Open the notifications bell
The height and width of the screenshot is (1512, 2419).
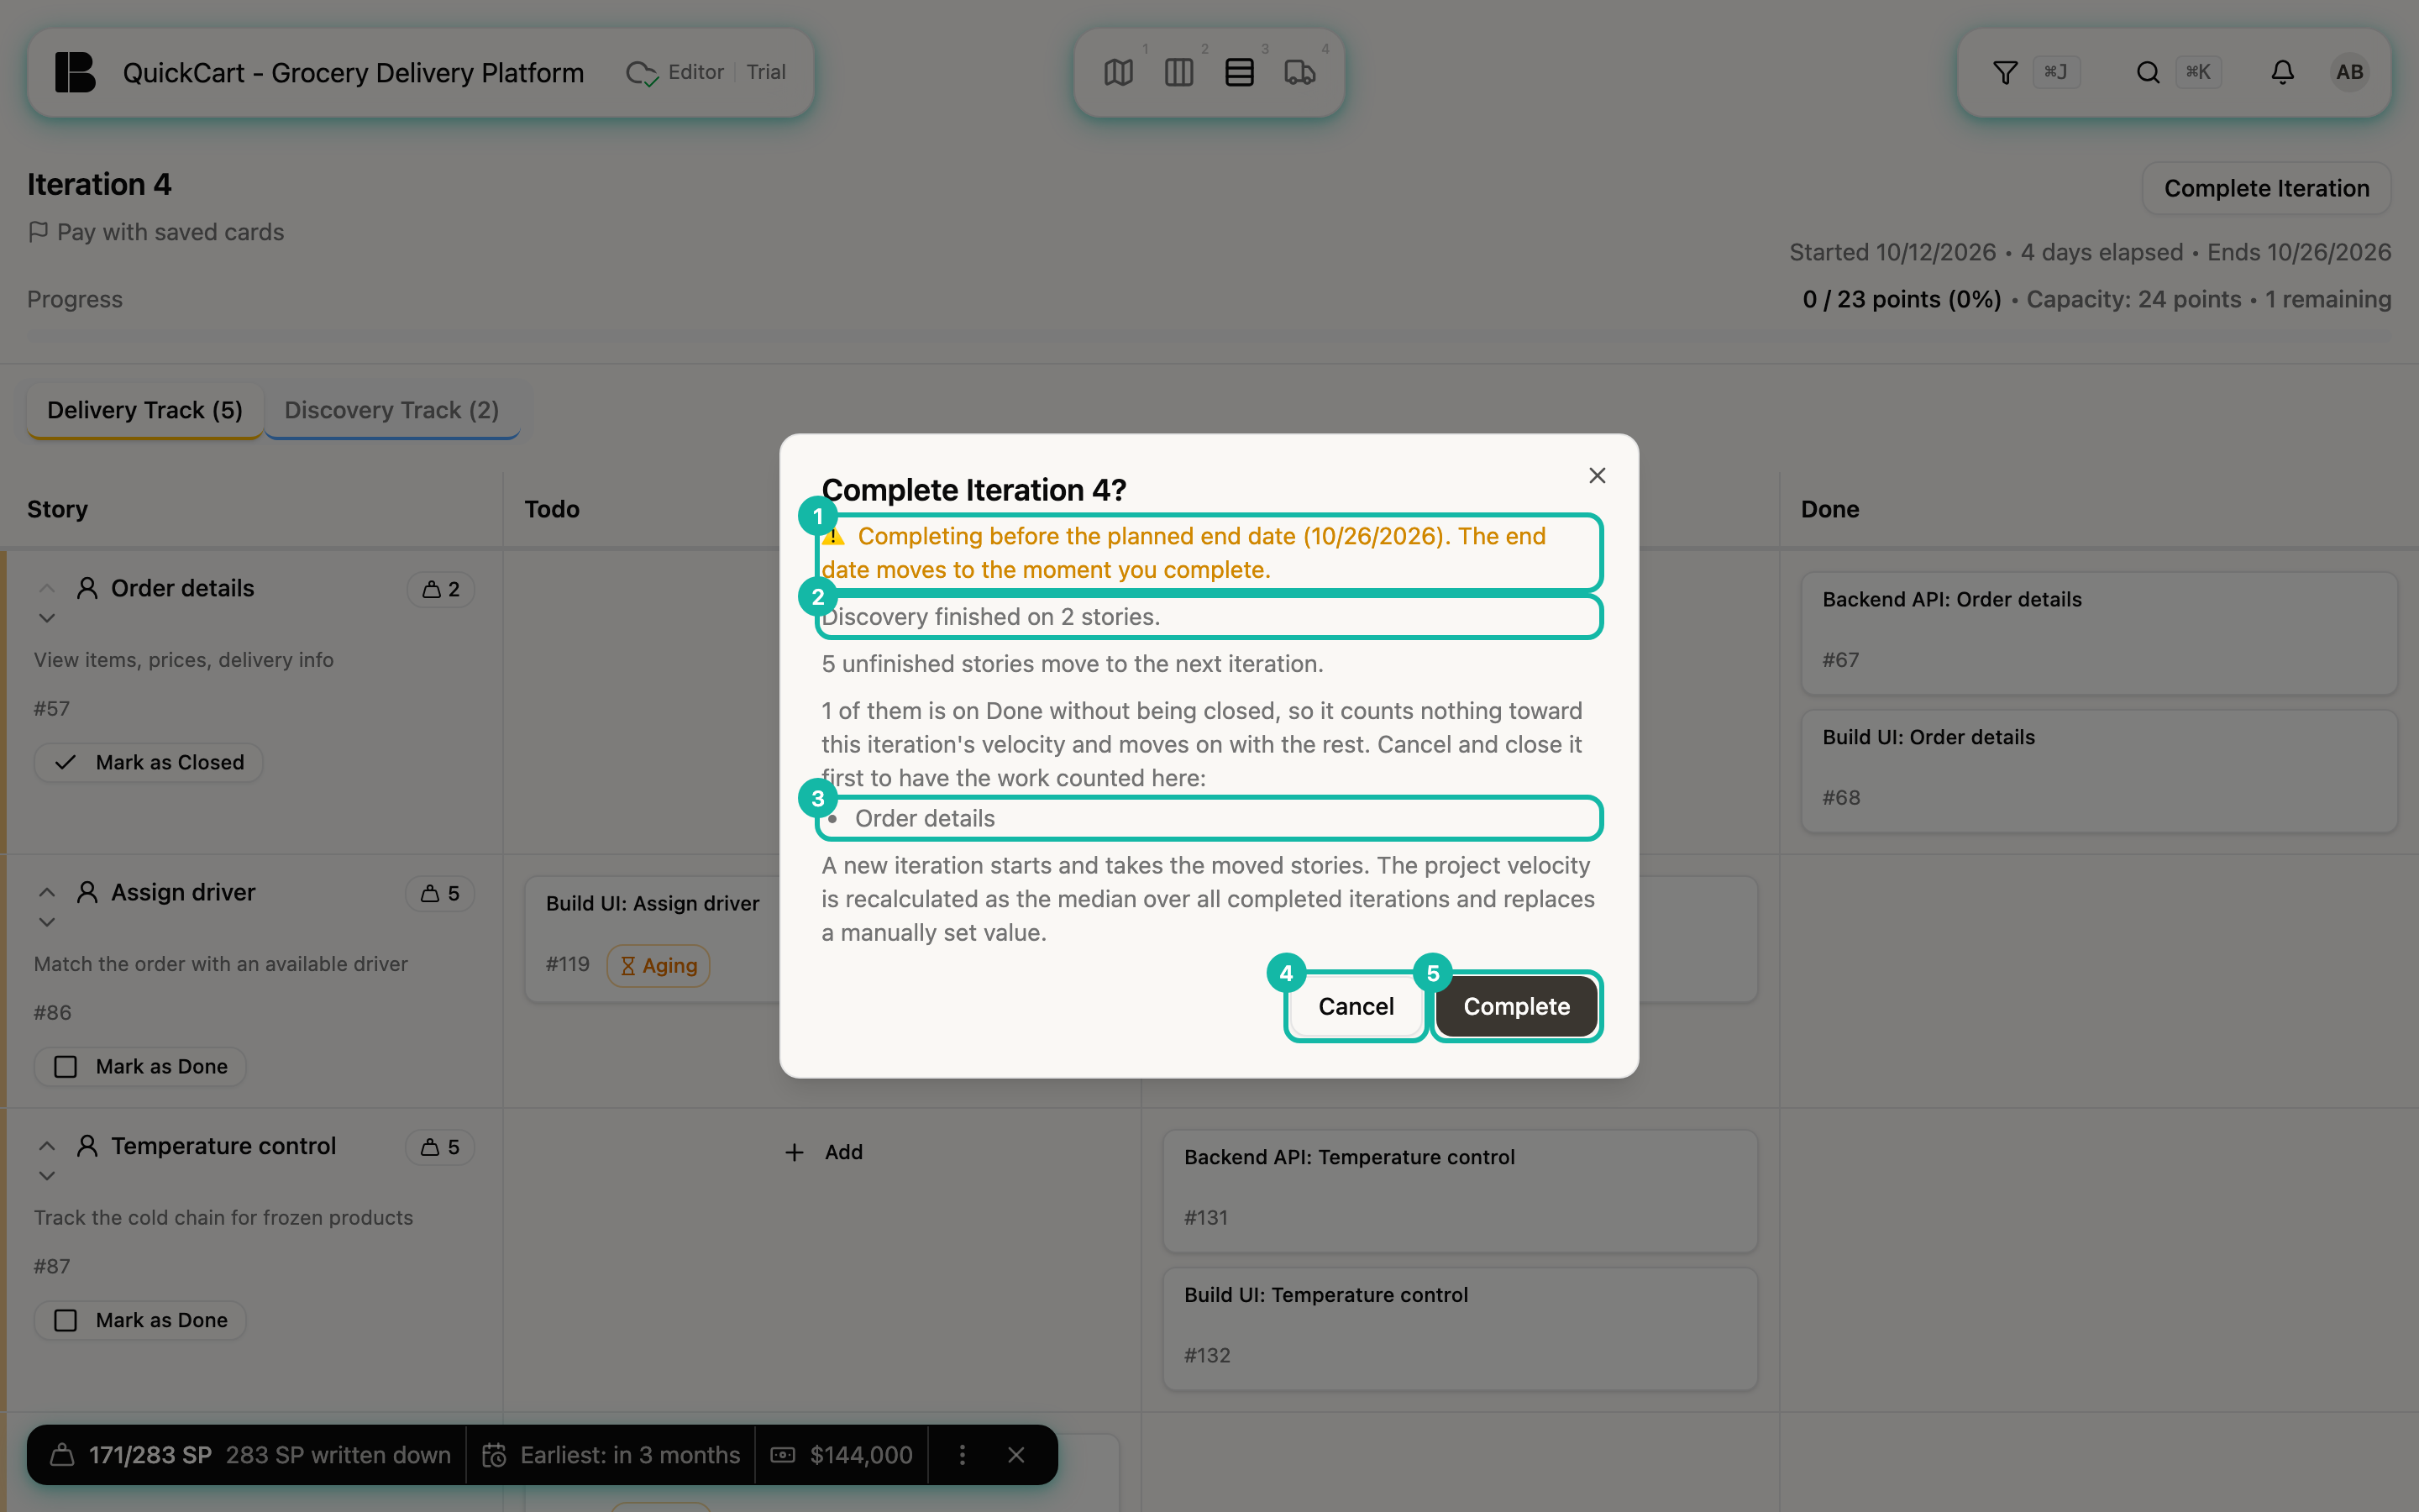[2282, 72]
